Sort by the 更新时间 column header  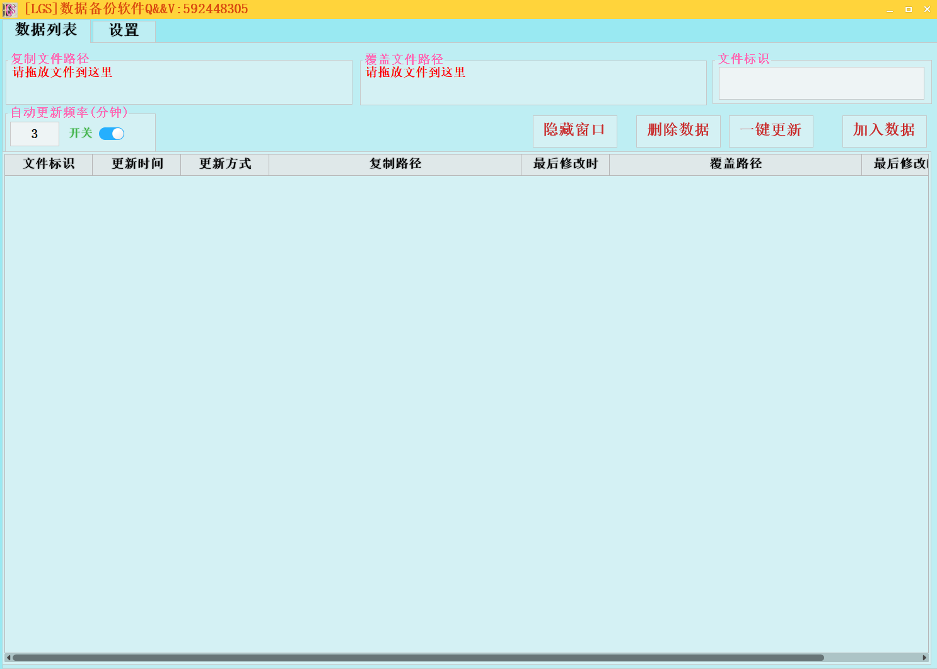click(137, 164)
